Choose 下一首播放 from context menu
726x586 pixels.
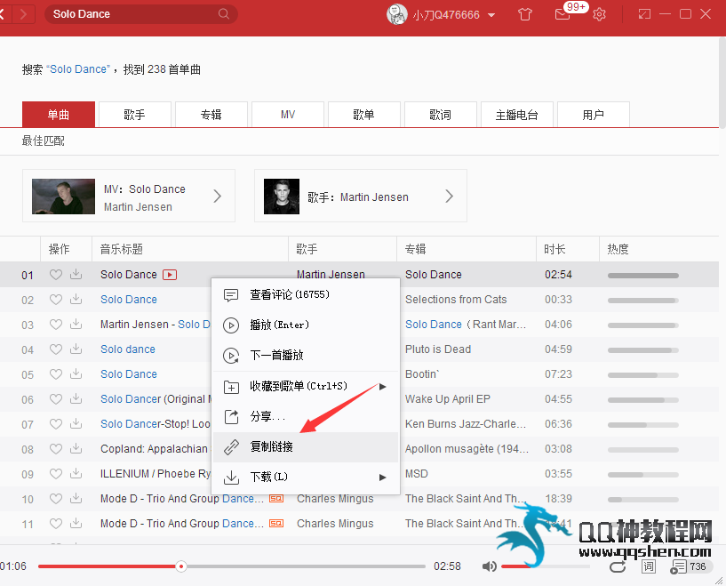click(306, 356)
